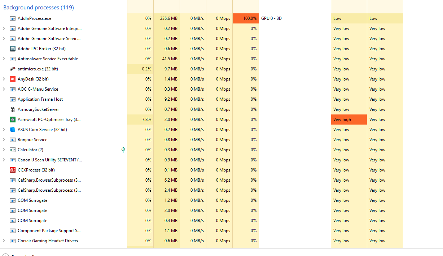Click the Canon IJ Scan Utility icon
The image size is (443, 256).
pyautogui.click(x=13, y=160)
